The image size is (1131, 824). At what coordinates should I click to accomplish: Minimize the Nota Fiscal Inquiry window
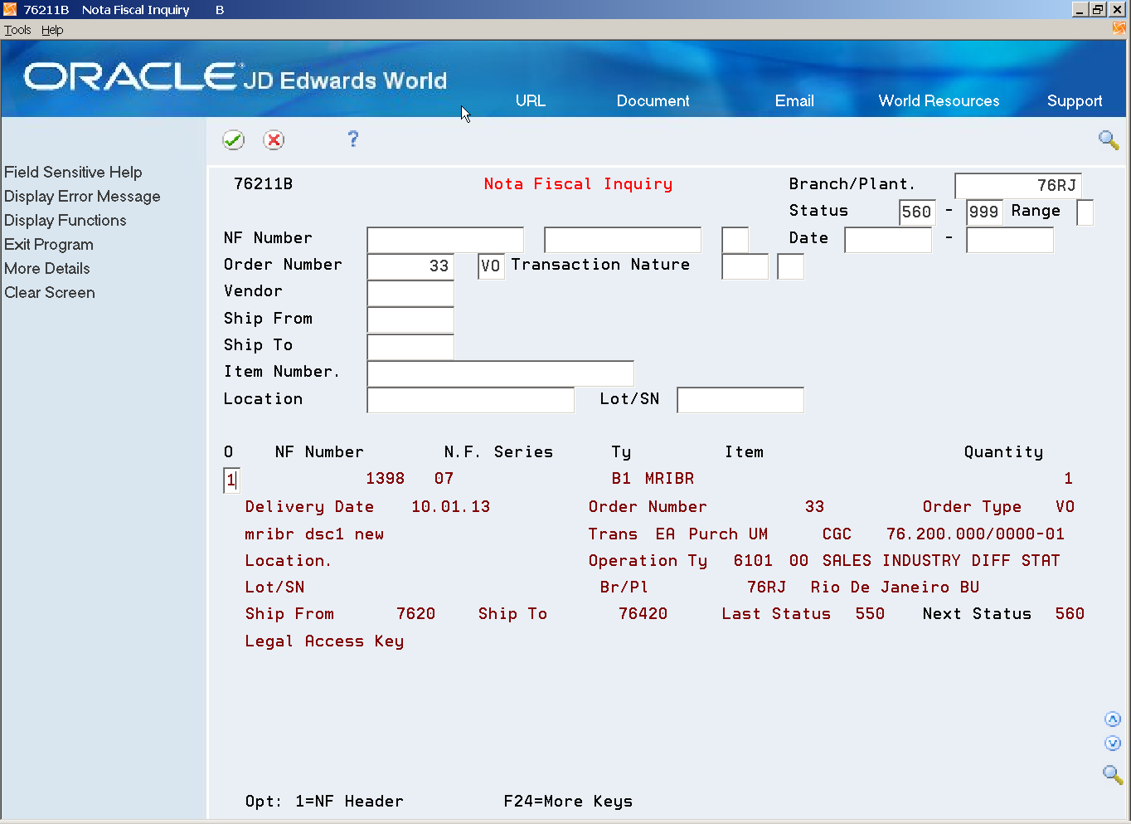1080,10
